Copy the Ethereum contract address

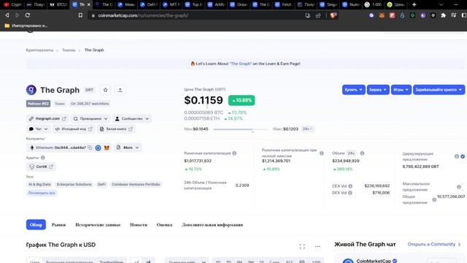(90, 148)
